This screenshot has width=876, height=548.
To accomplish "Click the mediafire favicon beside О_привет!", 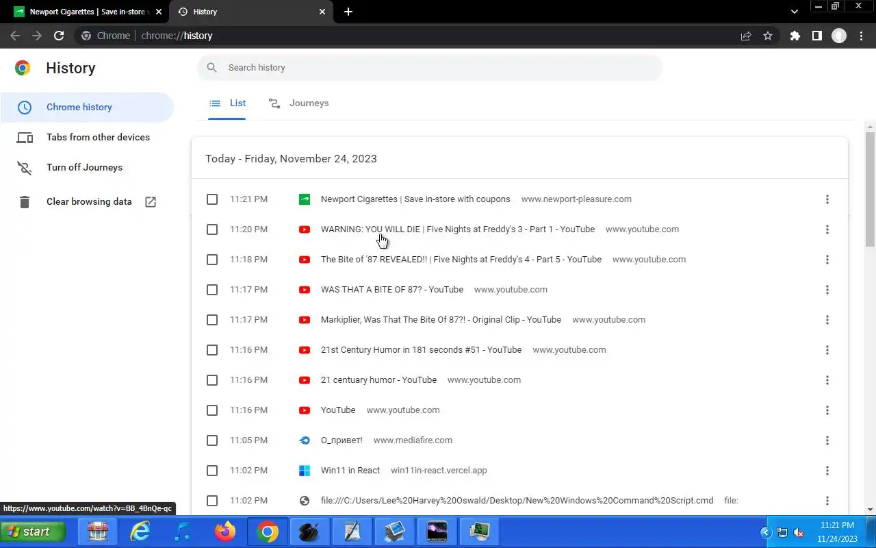I will (305, 440).
